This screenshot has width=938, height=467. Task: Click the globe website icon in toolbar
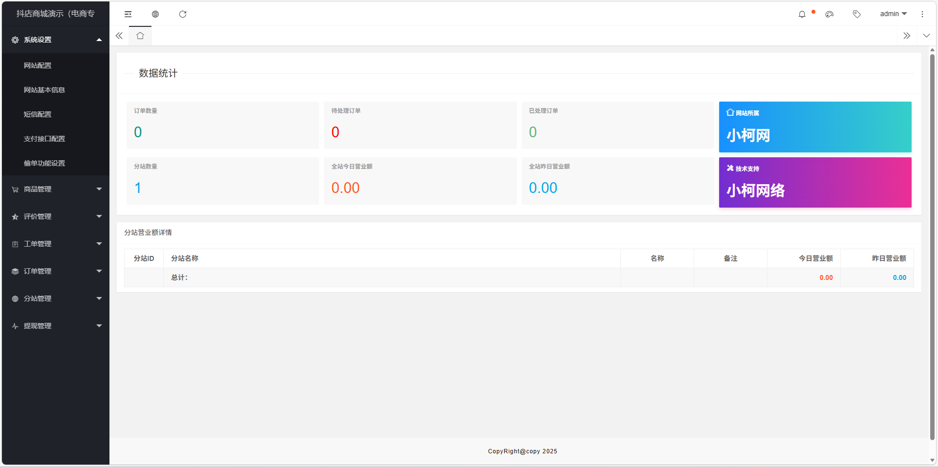click(x=155, y=14)
